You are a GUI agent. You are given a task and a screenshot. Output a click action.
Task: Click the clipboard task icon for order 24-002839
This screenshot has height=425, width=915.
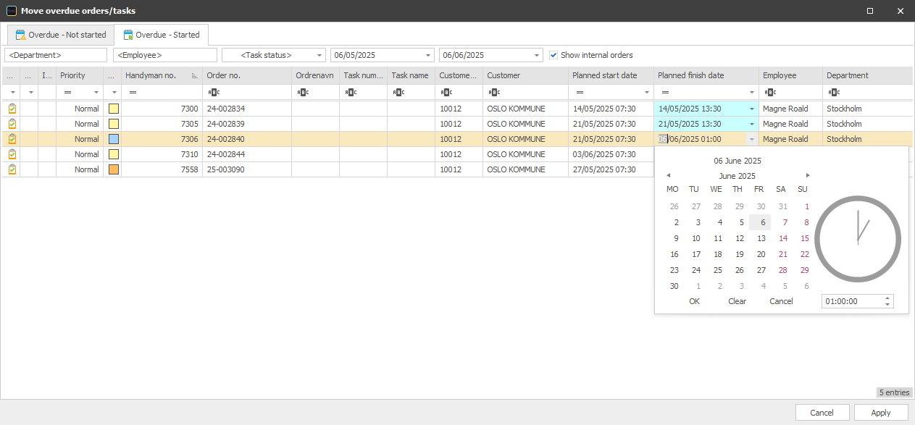coord(12,124)
